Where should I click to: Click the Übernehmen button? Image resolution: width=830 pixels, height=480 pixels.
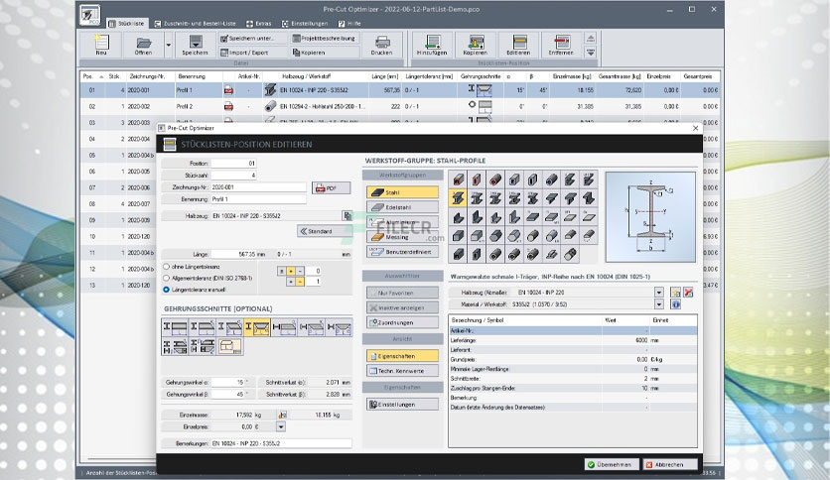click(x=612, y=465)
